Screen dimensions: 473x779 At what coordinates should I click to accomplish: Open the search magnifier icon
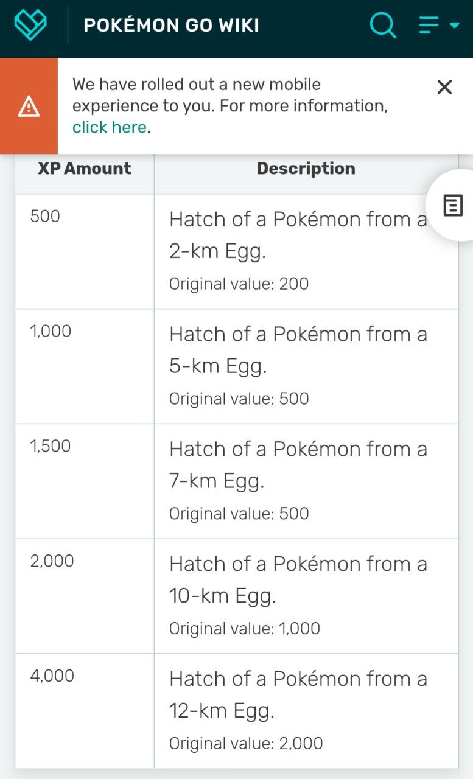[383, 25]
